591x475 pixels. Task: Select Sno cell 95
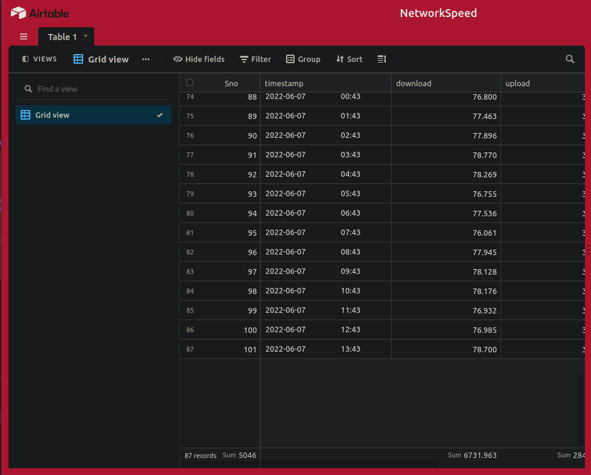(230, 233)
